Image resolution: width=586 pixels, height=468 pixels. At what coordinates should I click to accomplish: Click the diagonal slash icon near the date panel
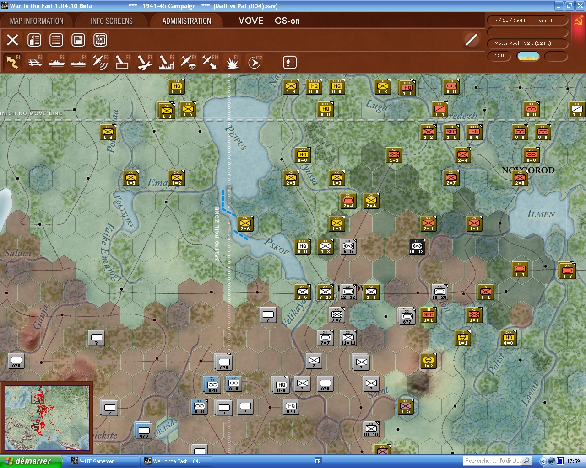click(x=471, y=40)
